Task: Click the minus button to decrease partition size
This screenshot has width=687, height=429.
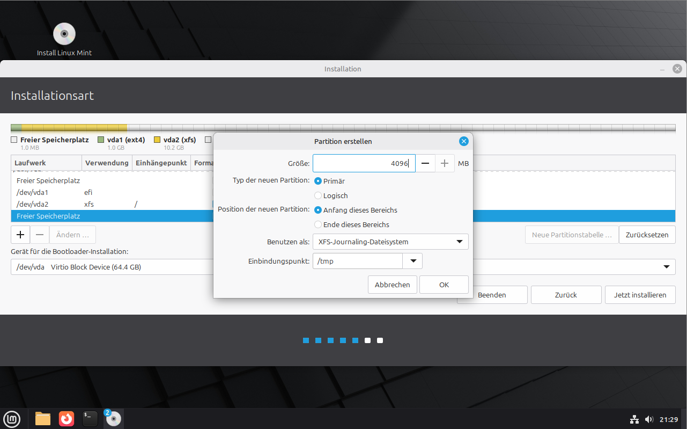Action: (x=425, y=163)
